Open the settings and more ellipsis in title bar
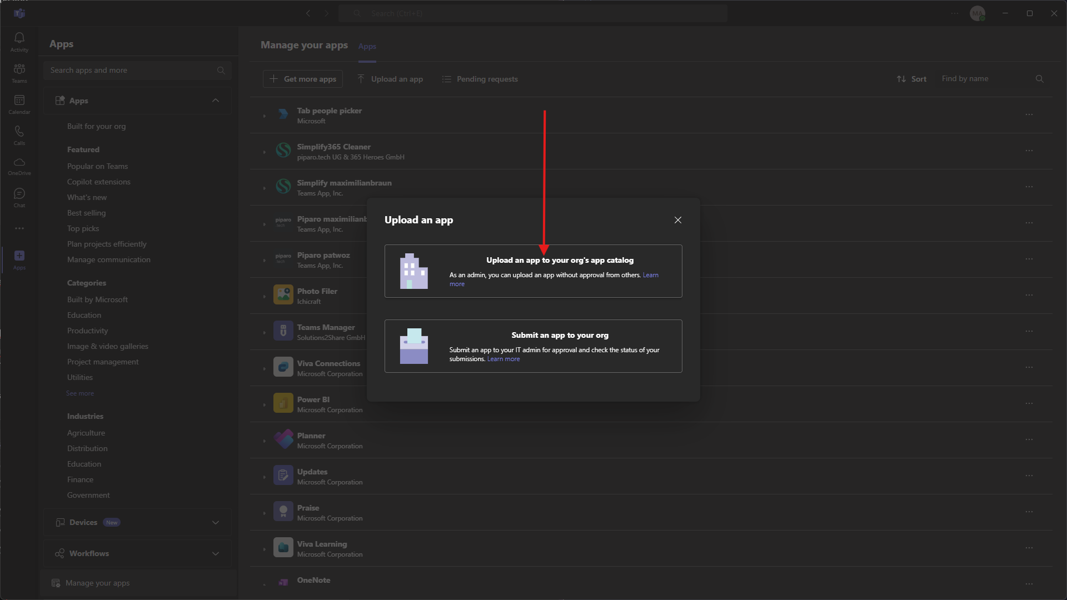Viewport: 1067px width, 600px height. tap(955, 13)
